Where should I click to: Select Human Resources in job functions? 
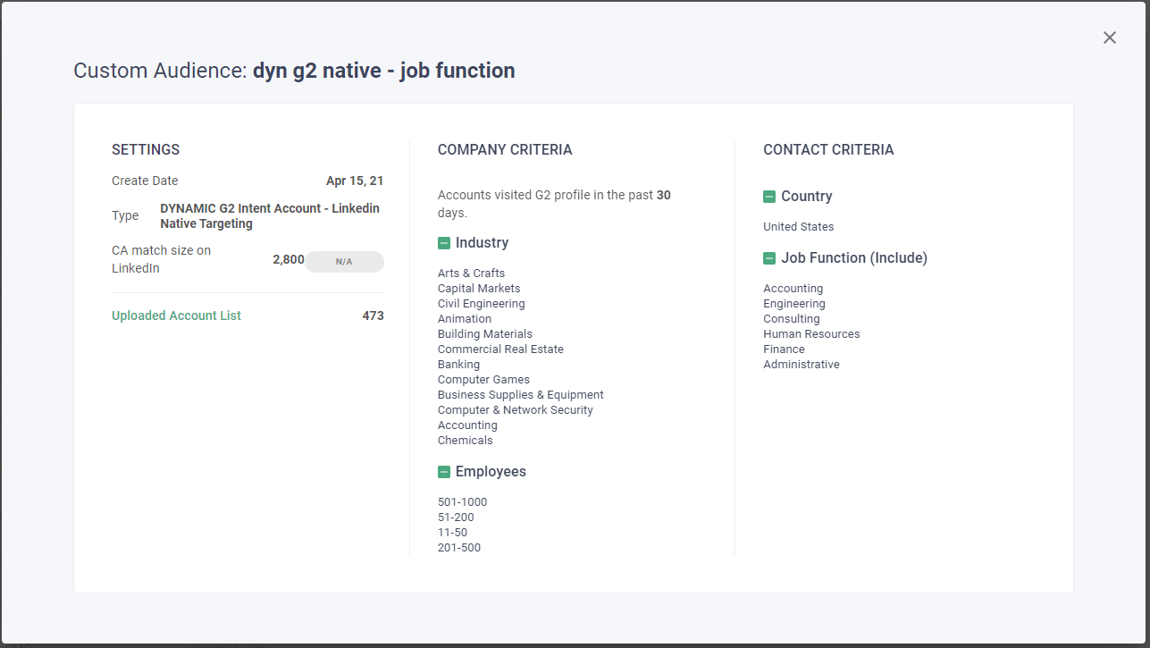point(811,334)
